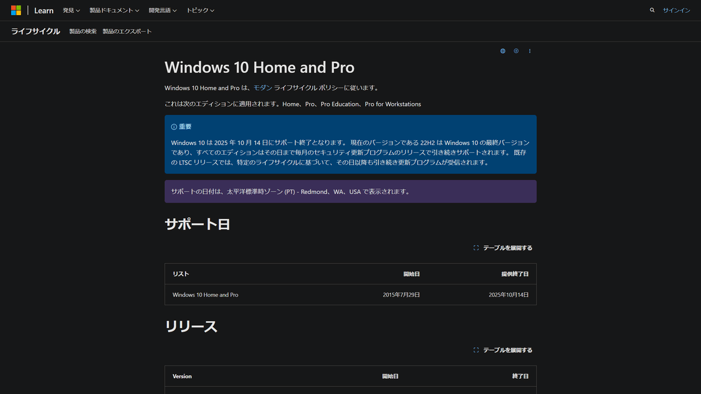Open the three-dot more actions menu

click(x=530, y=51)
